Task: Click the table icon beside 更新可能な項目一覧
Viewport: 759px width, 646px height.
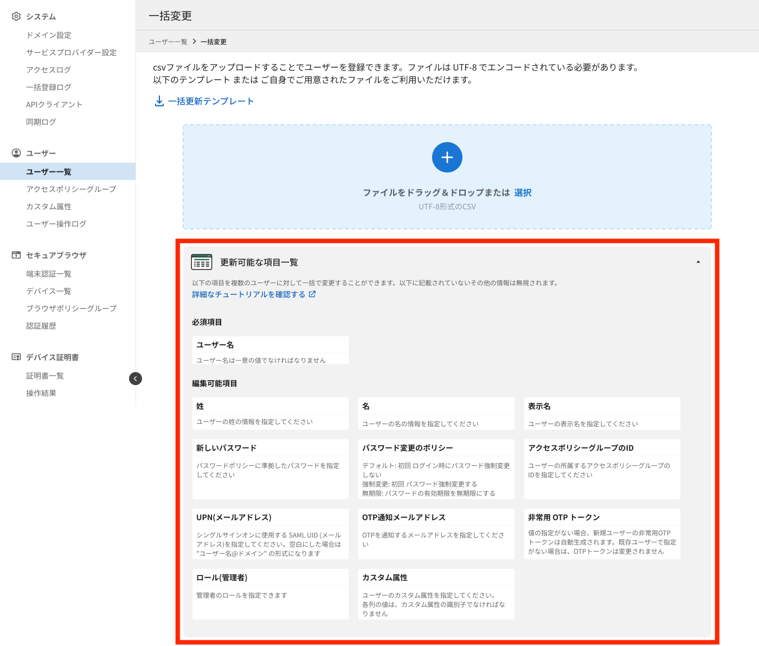Action: (x=202, y=262)
